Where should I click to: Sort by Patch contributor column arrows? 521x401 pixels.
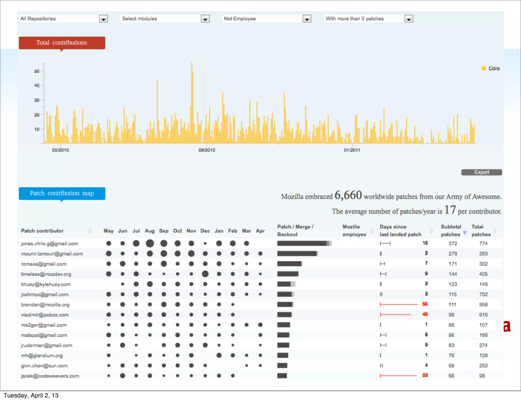(x=90, y=231)
